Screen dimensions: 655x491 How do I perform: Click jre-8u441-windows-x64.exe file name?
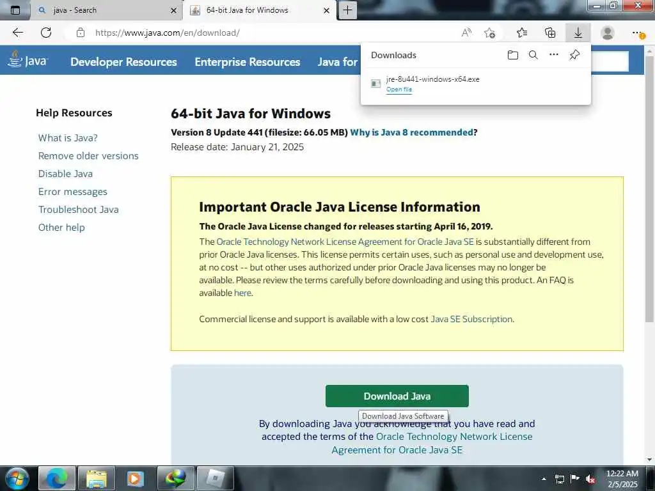[x=433, y=79]
